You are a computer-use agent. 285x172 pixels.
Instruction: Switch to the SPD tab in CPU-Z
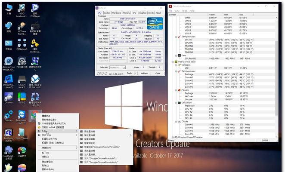tap(134, 13)
